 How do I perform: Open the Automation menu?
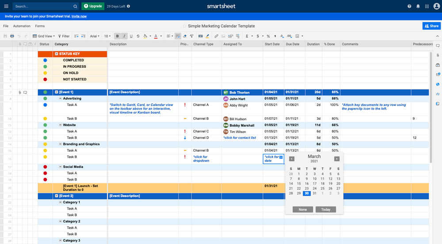pos(22,26)
